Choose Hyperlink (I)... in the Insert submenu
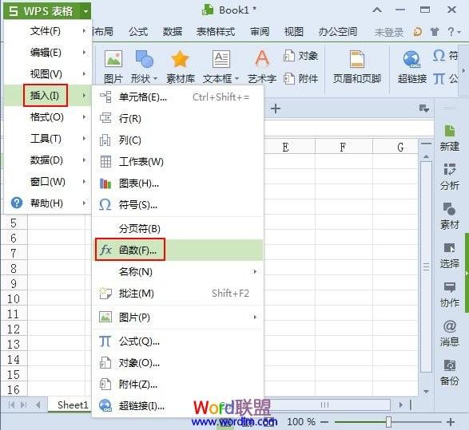 pyautogui.click(x=178, y=405)
